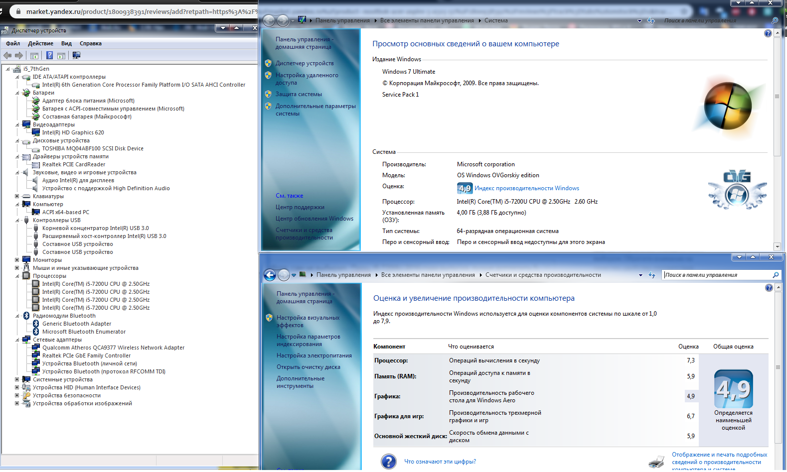This screenshot has height=472, width=787.
Task: Select Realtek PCIE CardReader device
Action: tap(74, 164)
